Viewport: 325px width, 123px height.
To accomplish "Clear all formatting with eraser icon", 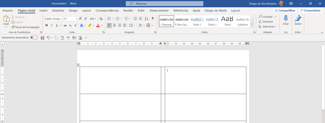I will pyautogui.click(x=101, y=19).
